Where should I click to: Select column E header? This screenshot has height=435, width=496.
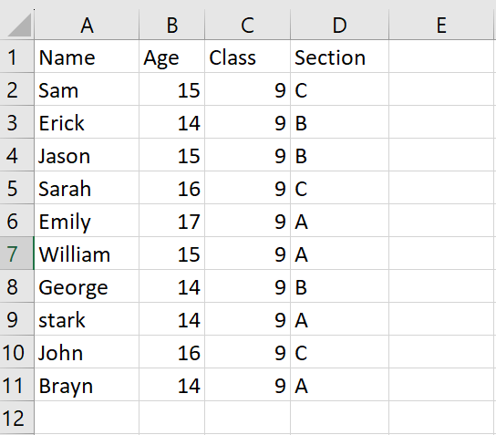[x=442, y=25]
